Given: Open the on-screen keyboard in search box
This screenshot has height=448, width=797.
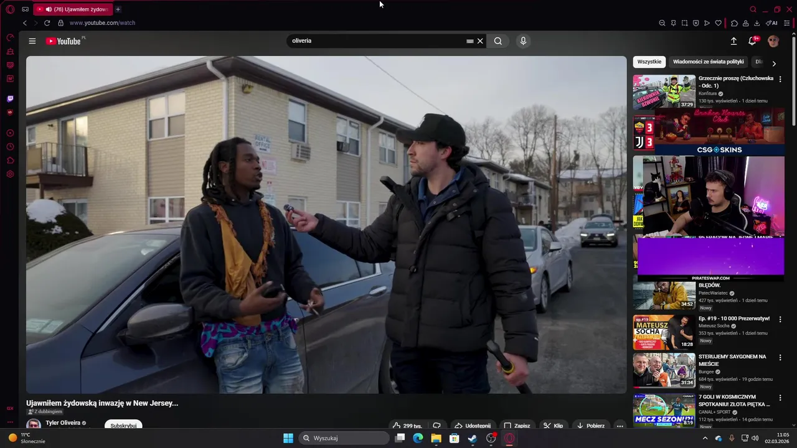Looking at the screenshot, I should (x=470, y=41).
